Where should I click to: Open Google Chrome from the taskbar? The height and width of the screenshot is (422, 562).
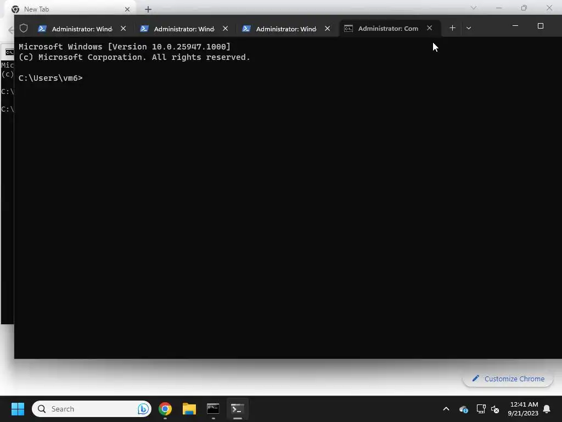point(165,409)
